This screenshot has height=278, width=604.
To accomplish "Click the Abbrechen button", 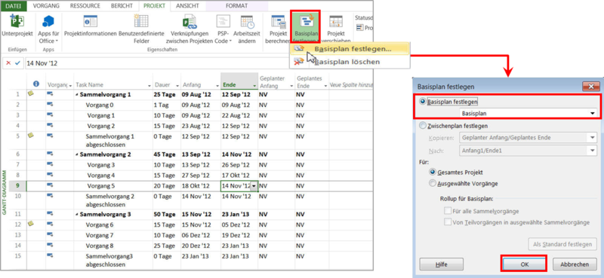I will [575, 264].
